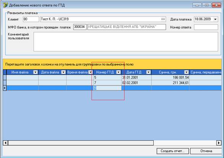Open filter dropdown for Номер ГТД column

118,72
